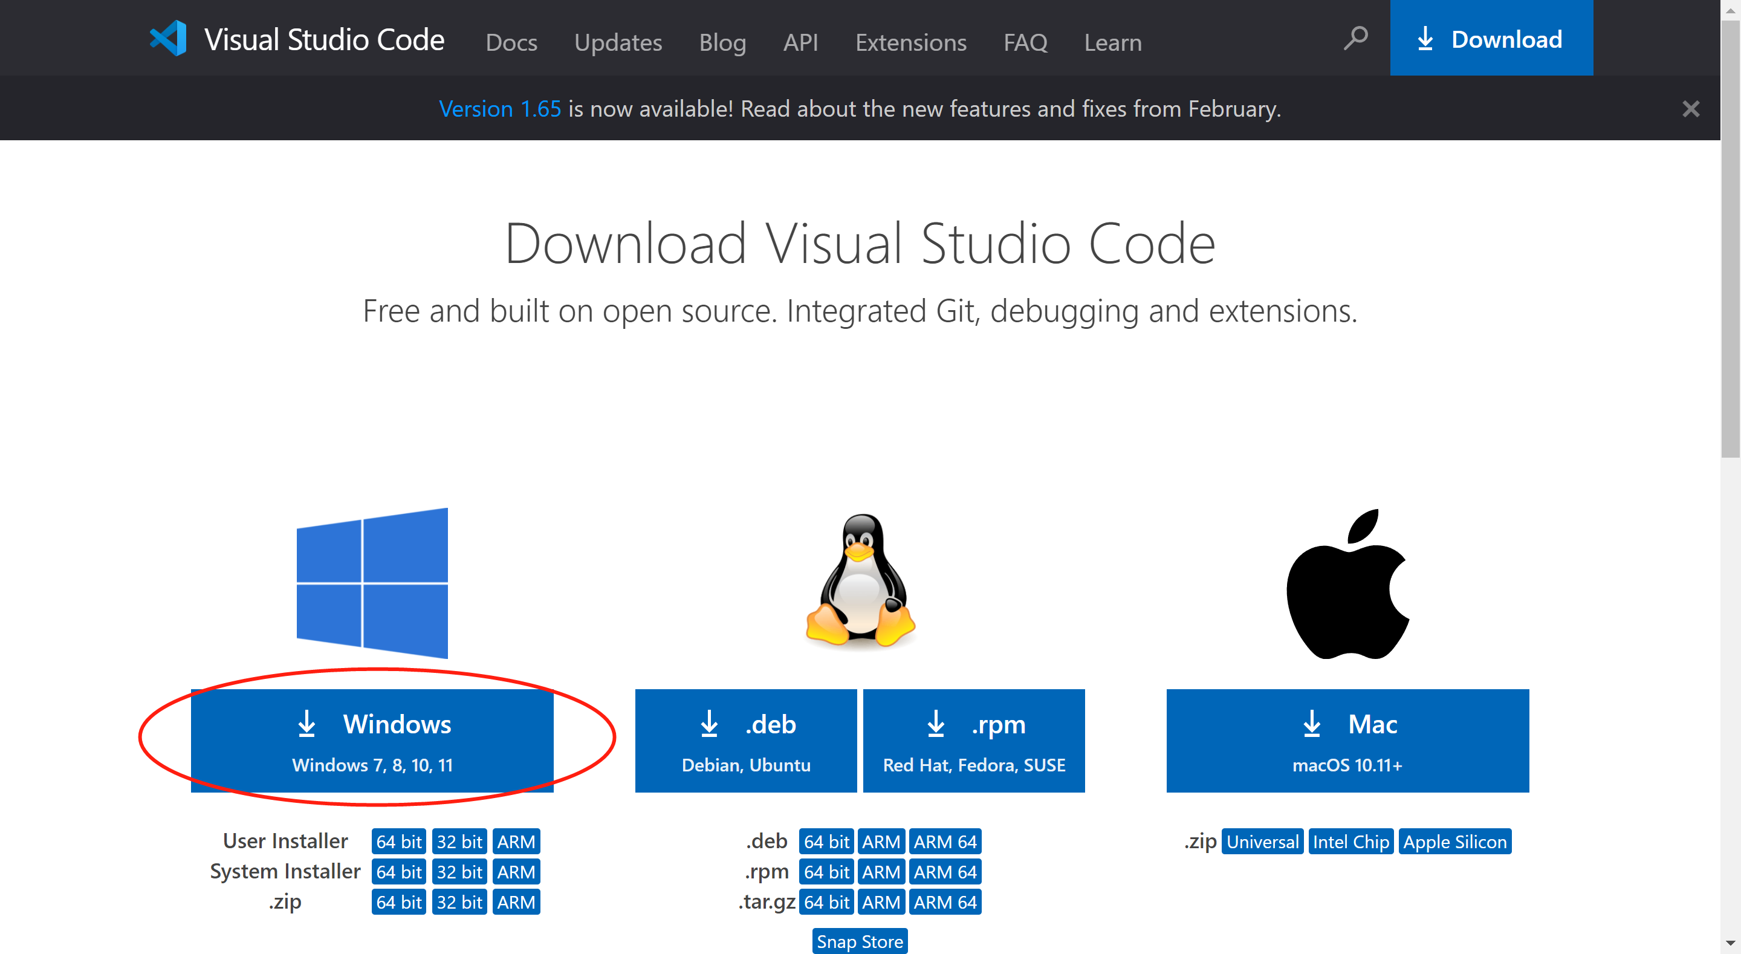1741x954 pixels.
Task: Open the Learn navigation link
Action: coord(1113,42)
